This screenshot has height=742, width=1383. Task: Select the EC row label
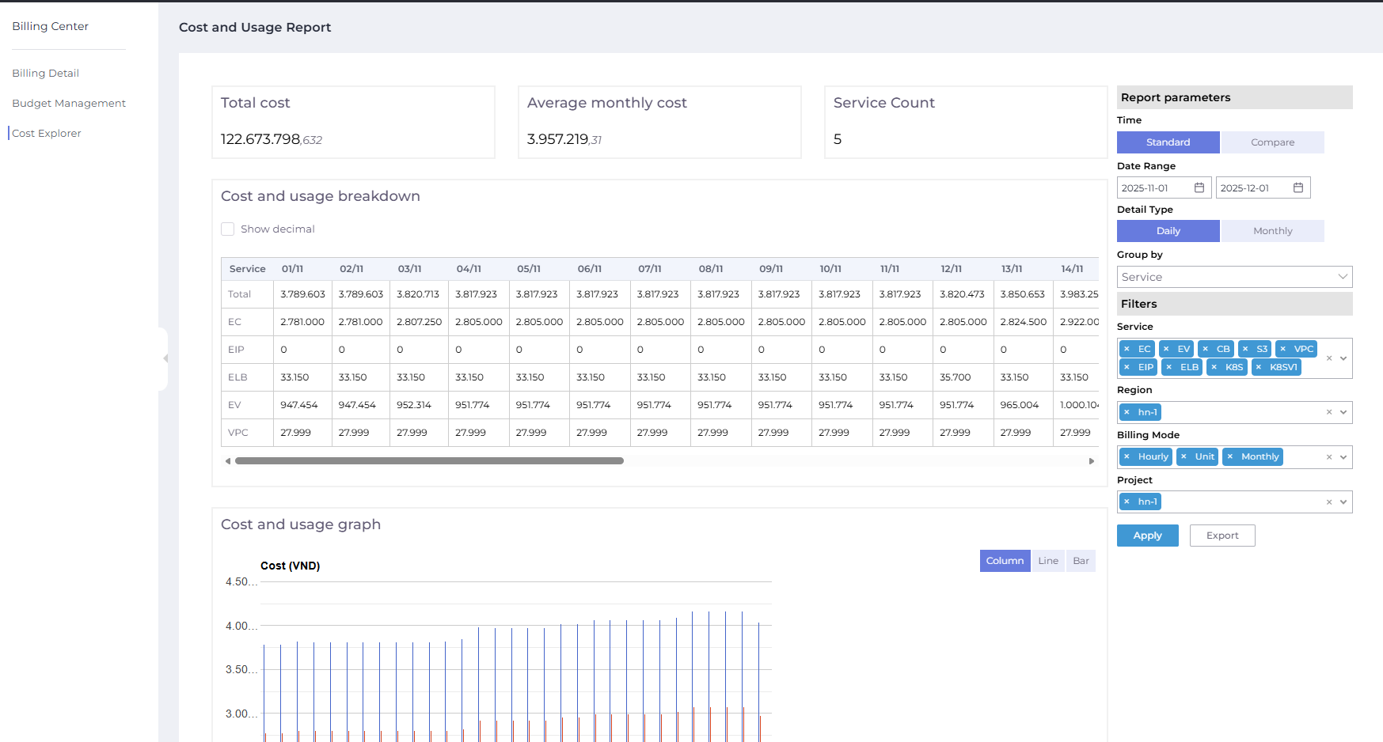234,322
